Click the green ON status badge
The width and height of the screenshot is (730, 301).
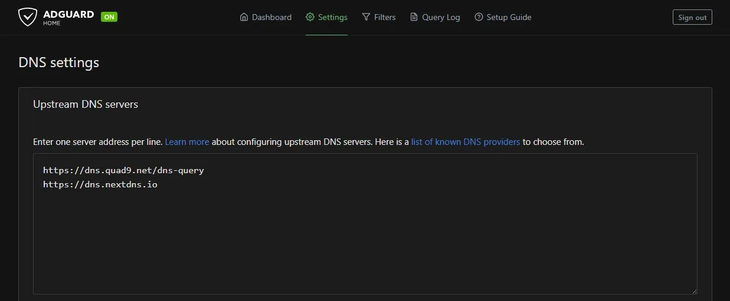[x=109, y=17]
